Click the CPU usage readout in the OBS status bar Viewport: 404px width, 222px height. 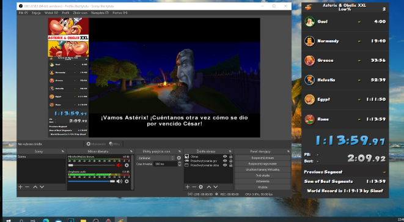(x=259, y=194)
